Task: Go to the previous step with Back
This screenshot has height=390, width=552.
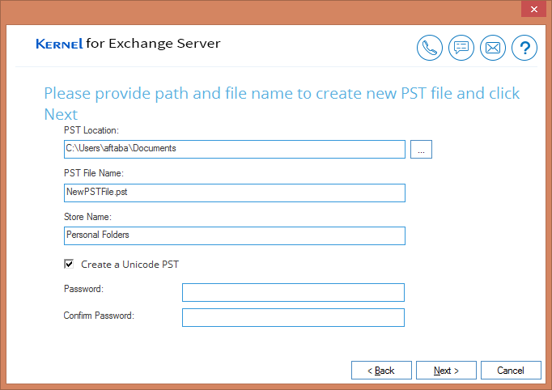Action: [x=381, y=371]
